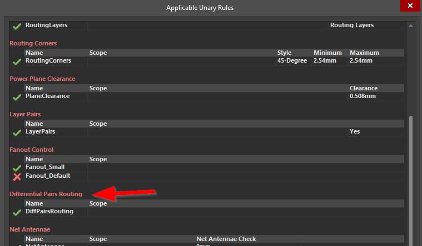This screenshot has width=422, height=246.
Task: Click the green check icon beside RoutingLayers
Action: [17, 26]
